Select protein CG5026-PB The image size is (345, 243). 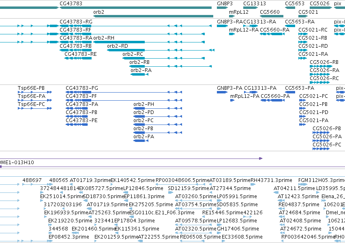pos(327,129)
